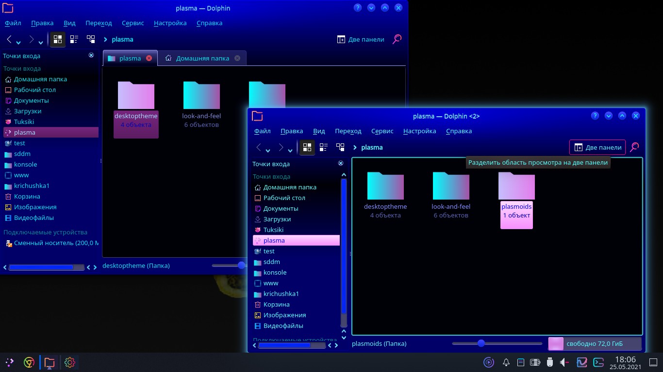Open Документы place in front window sidebar
663x372 pixels.
[x=296, y=208]
